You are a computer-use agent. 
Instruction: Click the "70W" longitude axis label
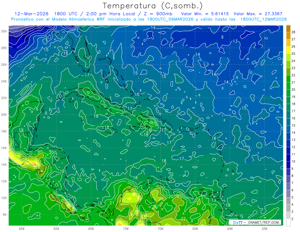160,229
